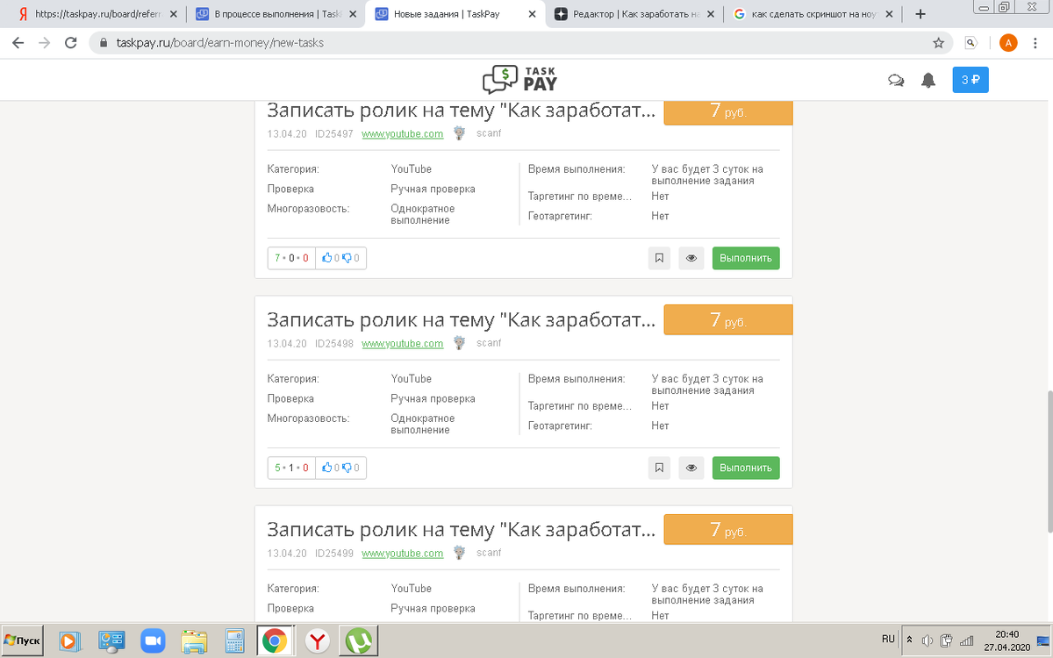
Task: Open scanf profile link on task ID25498
Action: click(x=489, y=344)
